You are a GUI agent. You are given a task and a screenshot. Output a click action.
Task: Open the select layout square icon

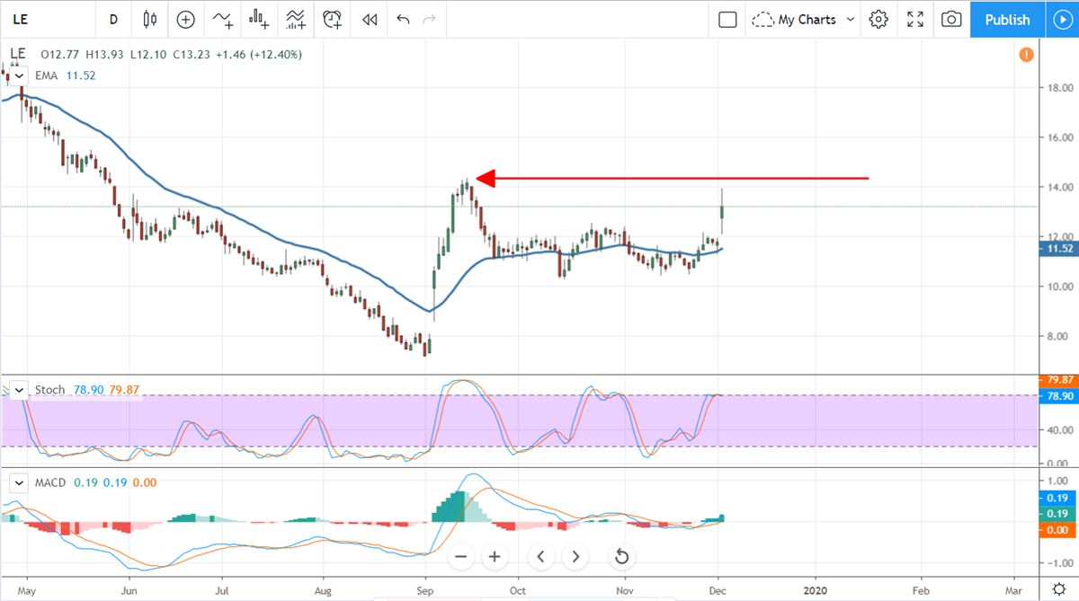(x=727, y=19)
